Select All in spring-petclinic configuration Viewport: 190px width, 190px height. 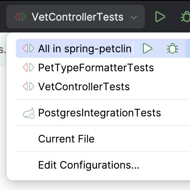click(x=85, y=49)
